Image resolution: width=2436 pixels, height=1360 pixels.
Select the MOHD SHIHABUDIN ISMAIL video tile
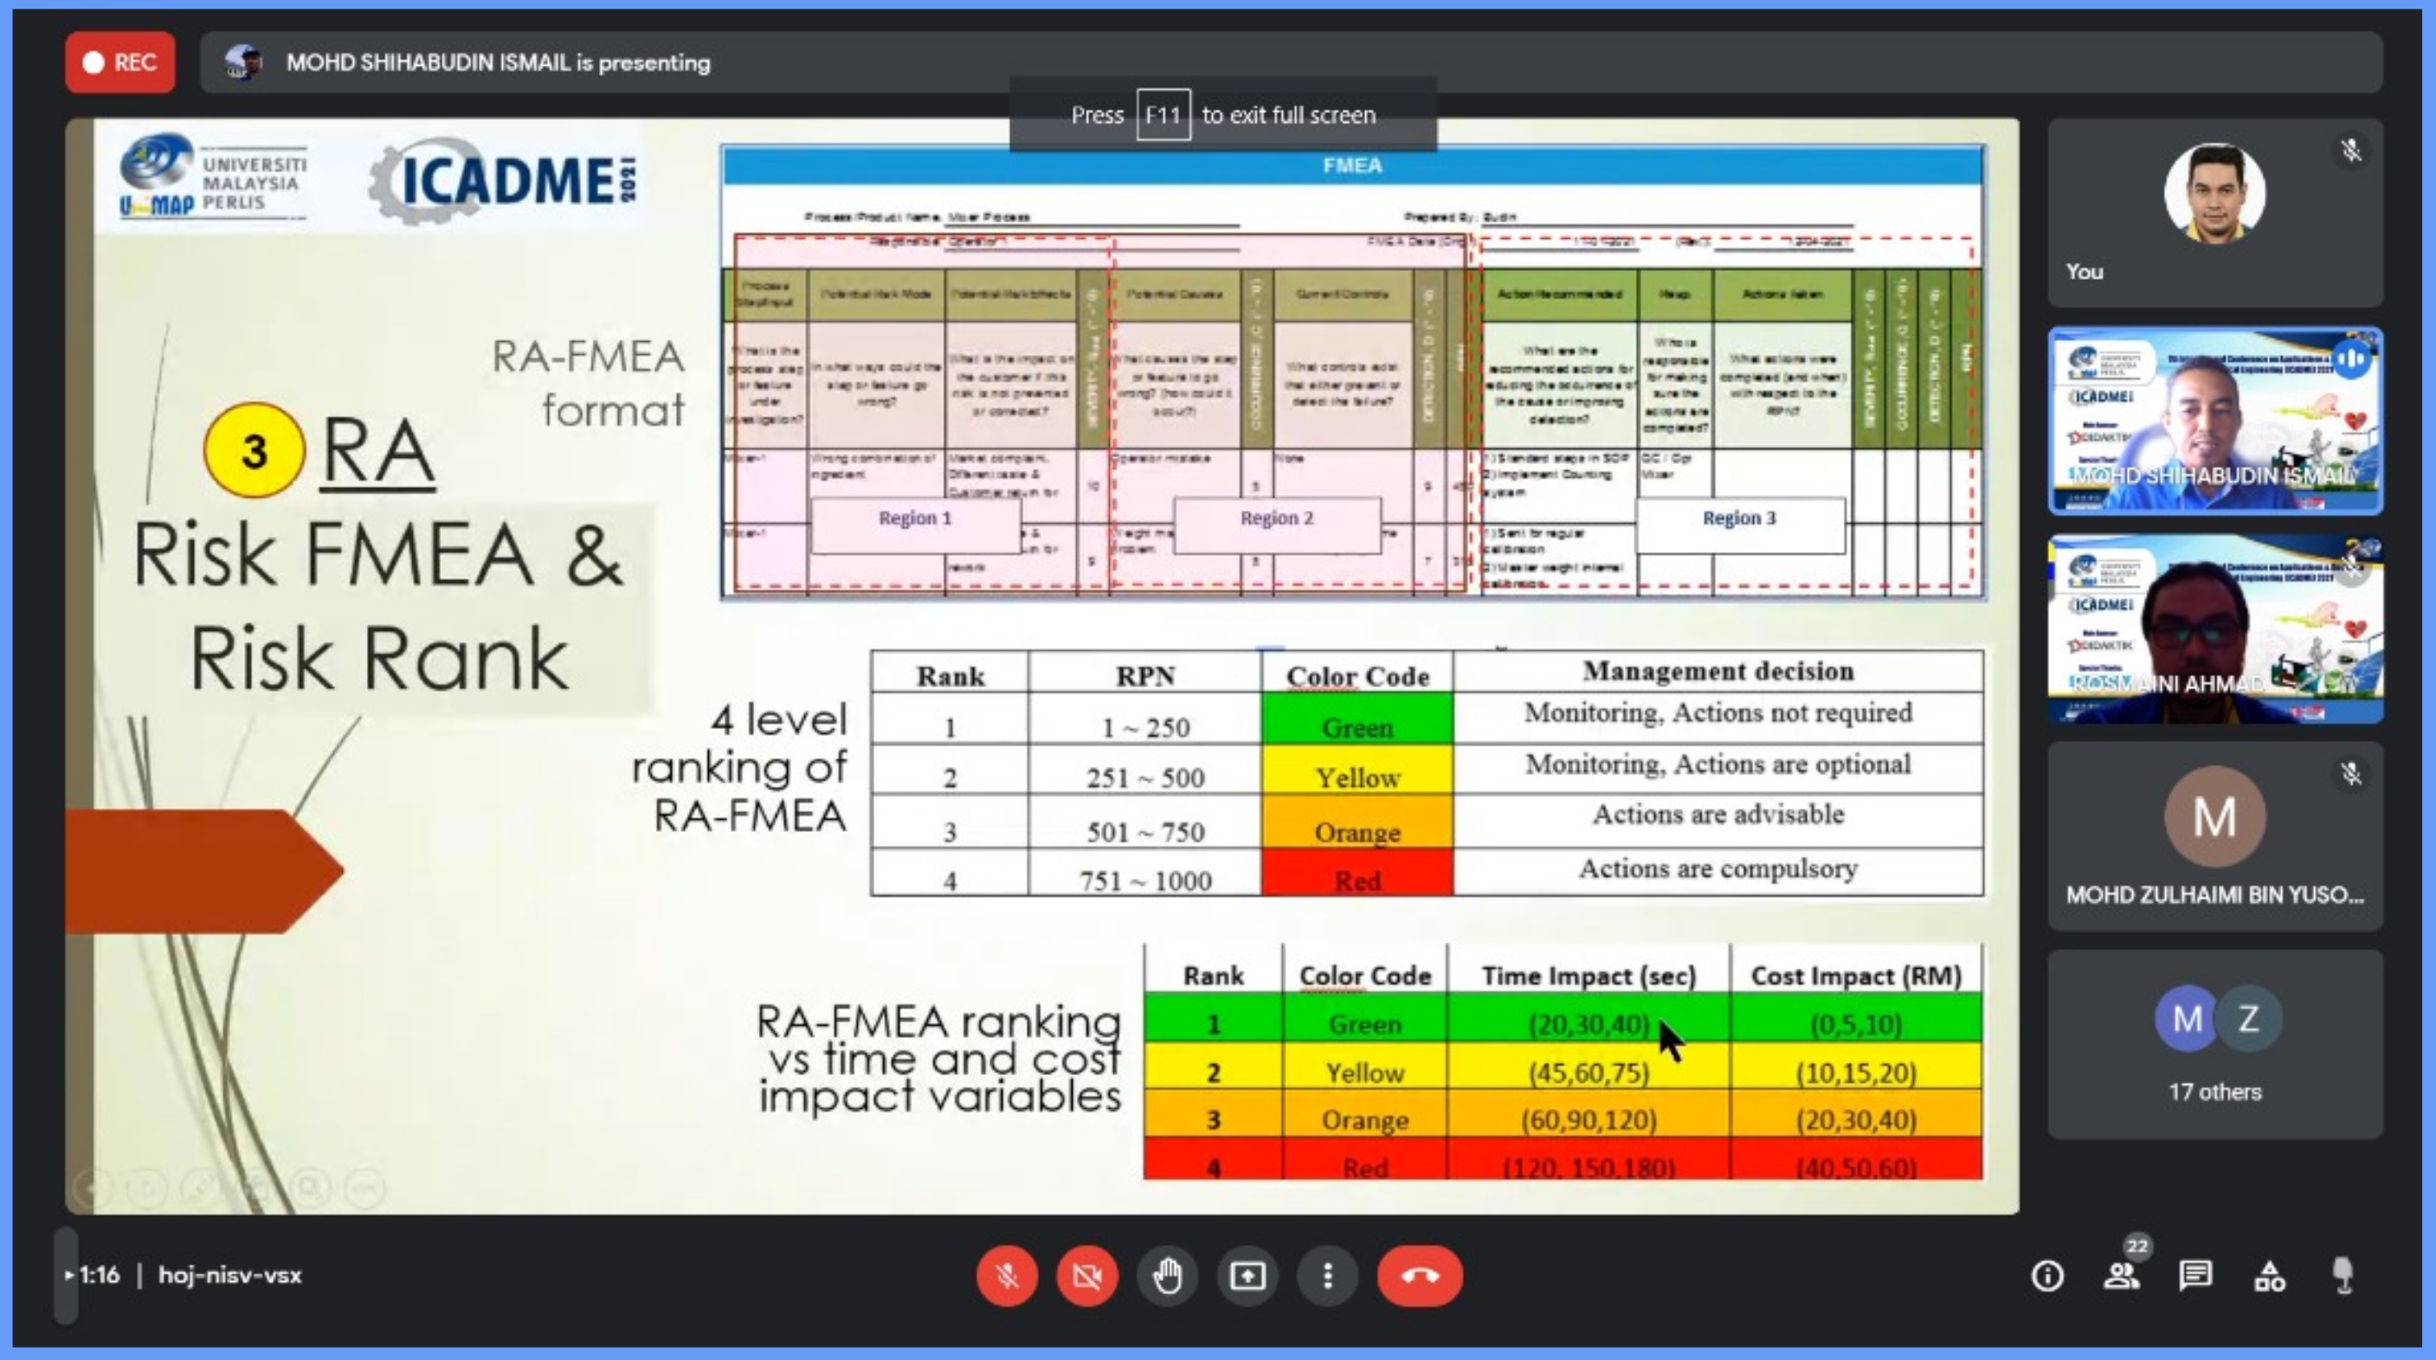click(x=2214, y=421)
